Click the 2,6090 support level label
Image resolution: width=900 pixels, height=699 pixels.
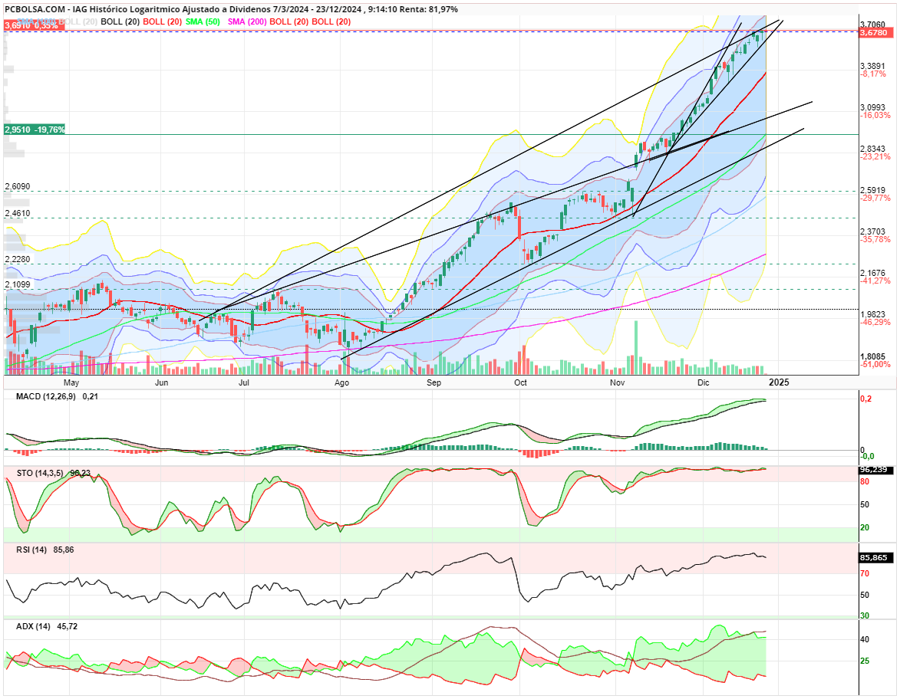pos(17,186)
